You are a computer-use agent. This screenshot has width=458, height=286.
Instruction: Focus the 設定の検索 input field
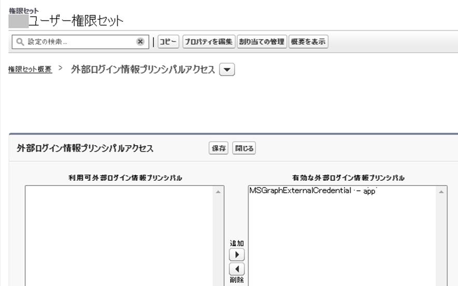click(80, 42)
